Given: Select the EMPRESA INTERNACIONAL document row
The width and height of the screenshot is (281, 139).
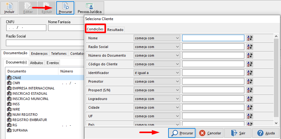Looking at the screenshot, I should click(x=45, y=88).
